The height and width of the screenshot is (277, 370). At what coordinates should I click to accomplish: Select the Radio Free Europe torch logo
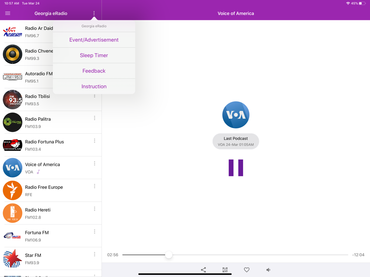(x=13, y=190)
